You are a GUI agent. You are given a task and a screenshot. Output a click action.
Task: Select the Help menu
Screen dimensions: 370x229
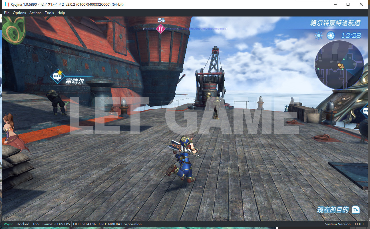61,13
